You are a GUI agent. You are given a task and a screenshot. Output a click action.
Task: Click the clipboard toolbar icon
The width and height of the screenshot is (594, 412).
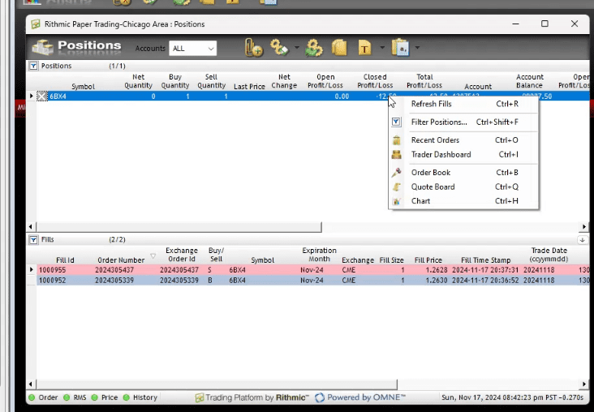click(x=400, y=49)
